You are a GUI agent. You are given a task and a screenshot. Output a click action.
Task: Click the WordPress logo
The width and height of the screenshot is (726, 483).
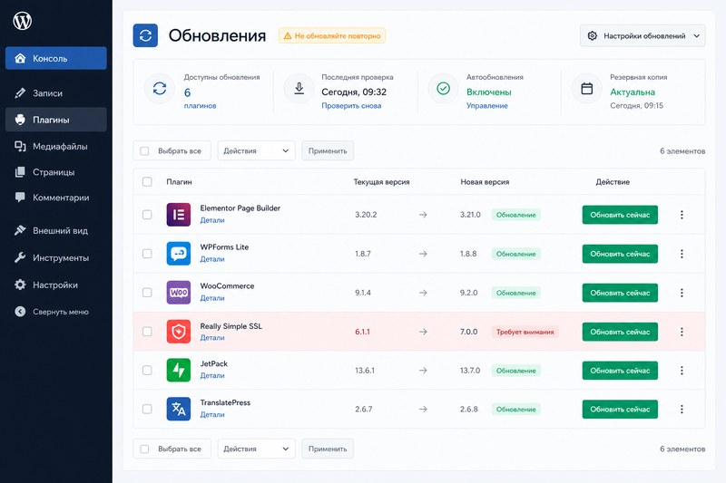pos(22,21)
